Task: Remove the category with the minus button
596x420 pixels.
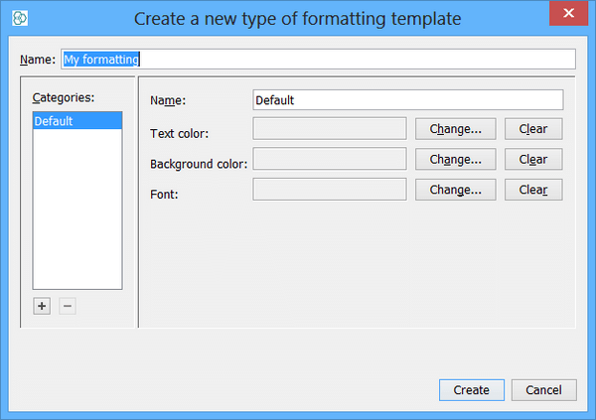Action: 67,306
